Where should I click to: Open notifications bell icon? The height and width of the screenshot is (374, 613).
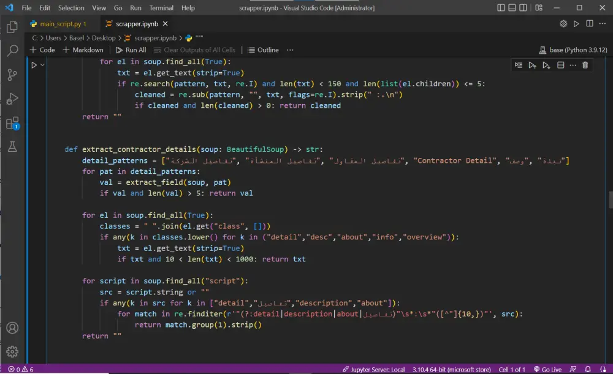[x=588, y=369]
